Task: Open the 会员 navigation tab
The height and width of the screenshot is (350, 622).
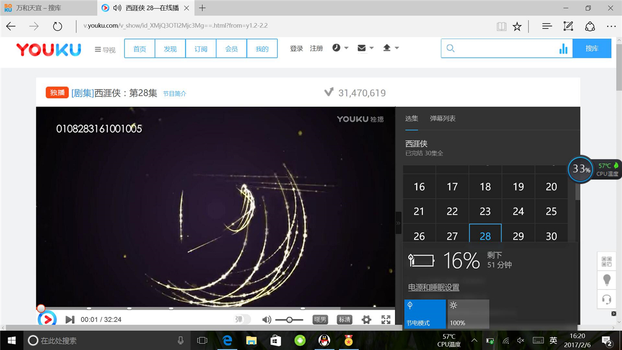Action: [231, 49]
